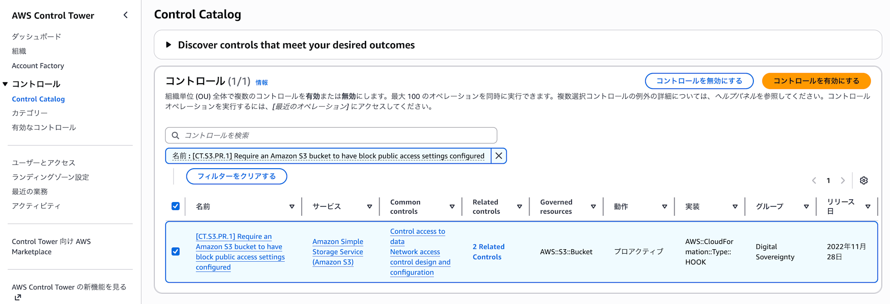Sort by the 名前 column arrow
The image size is (890, 304).
[x=292, y=207]
